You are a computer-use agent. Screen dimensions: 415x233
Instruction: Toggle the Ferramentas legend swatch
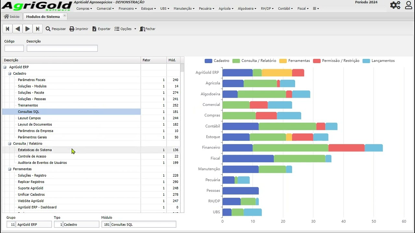coord(283,61)
